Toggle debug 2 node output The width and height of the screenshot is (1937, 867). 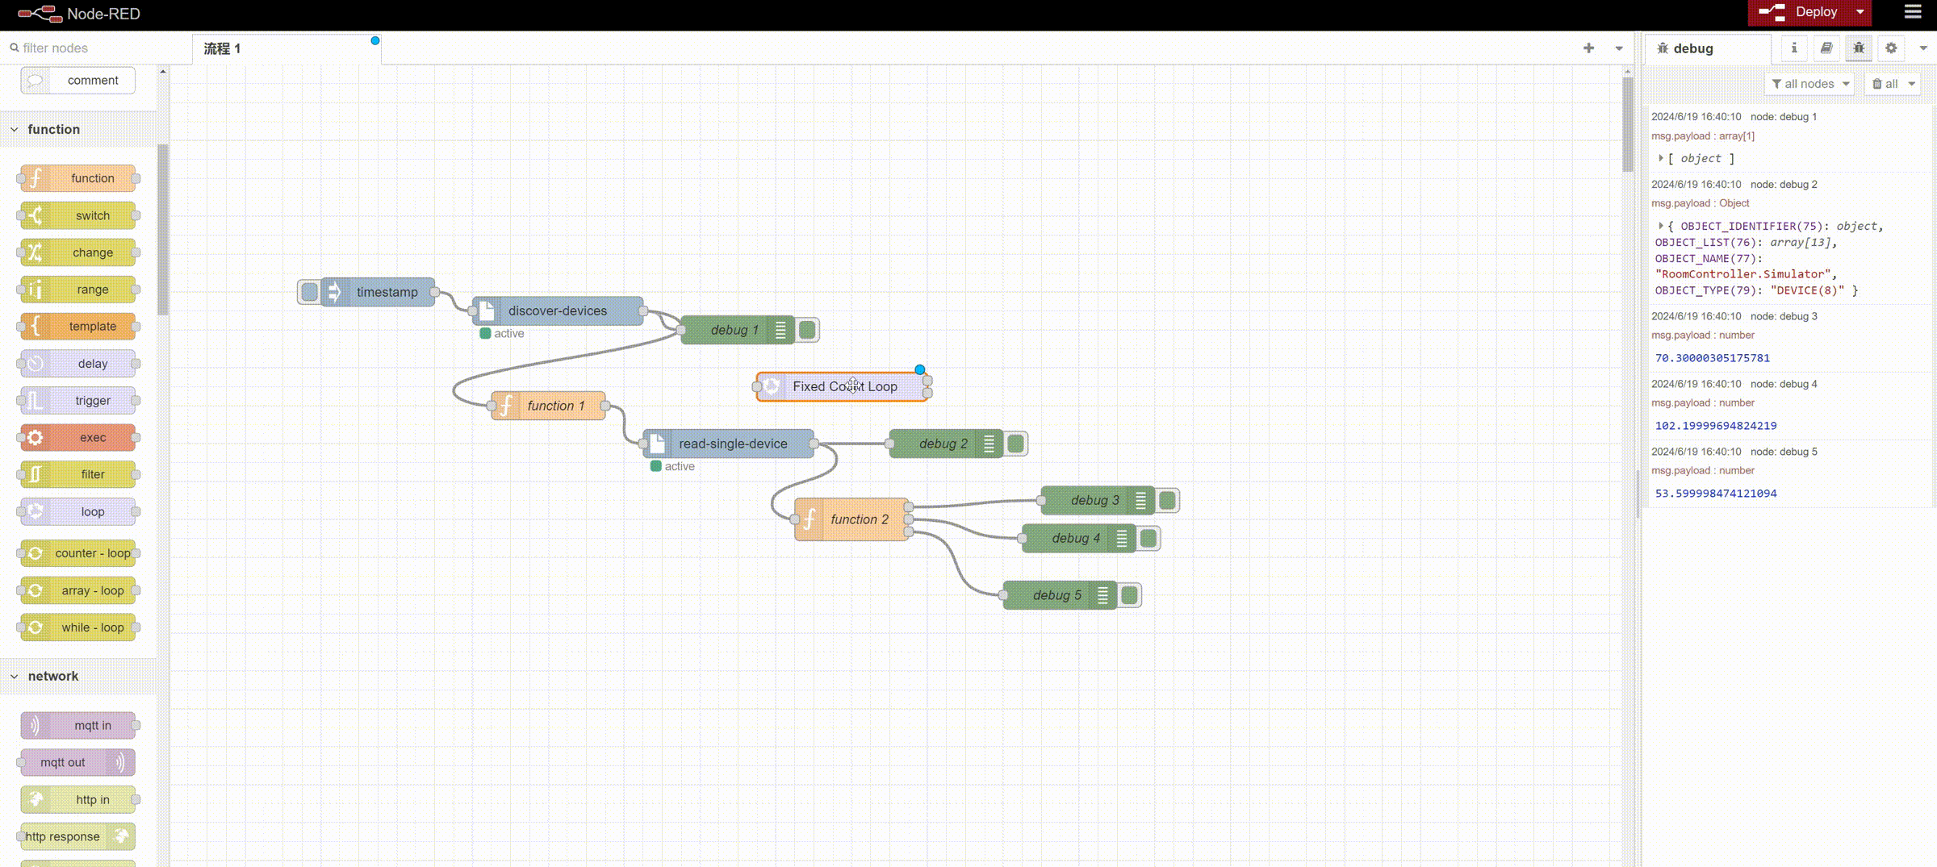[1016, 444]
